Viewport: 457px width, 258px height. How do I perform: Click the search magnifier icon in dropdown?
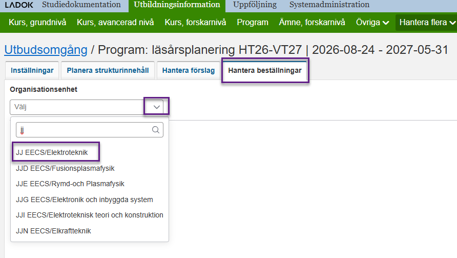[x=156, y=130]
